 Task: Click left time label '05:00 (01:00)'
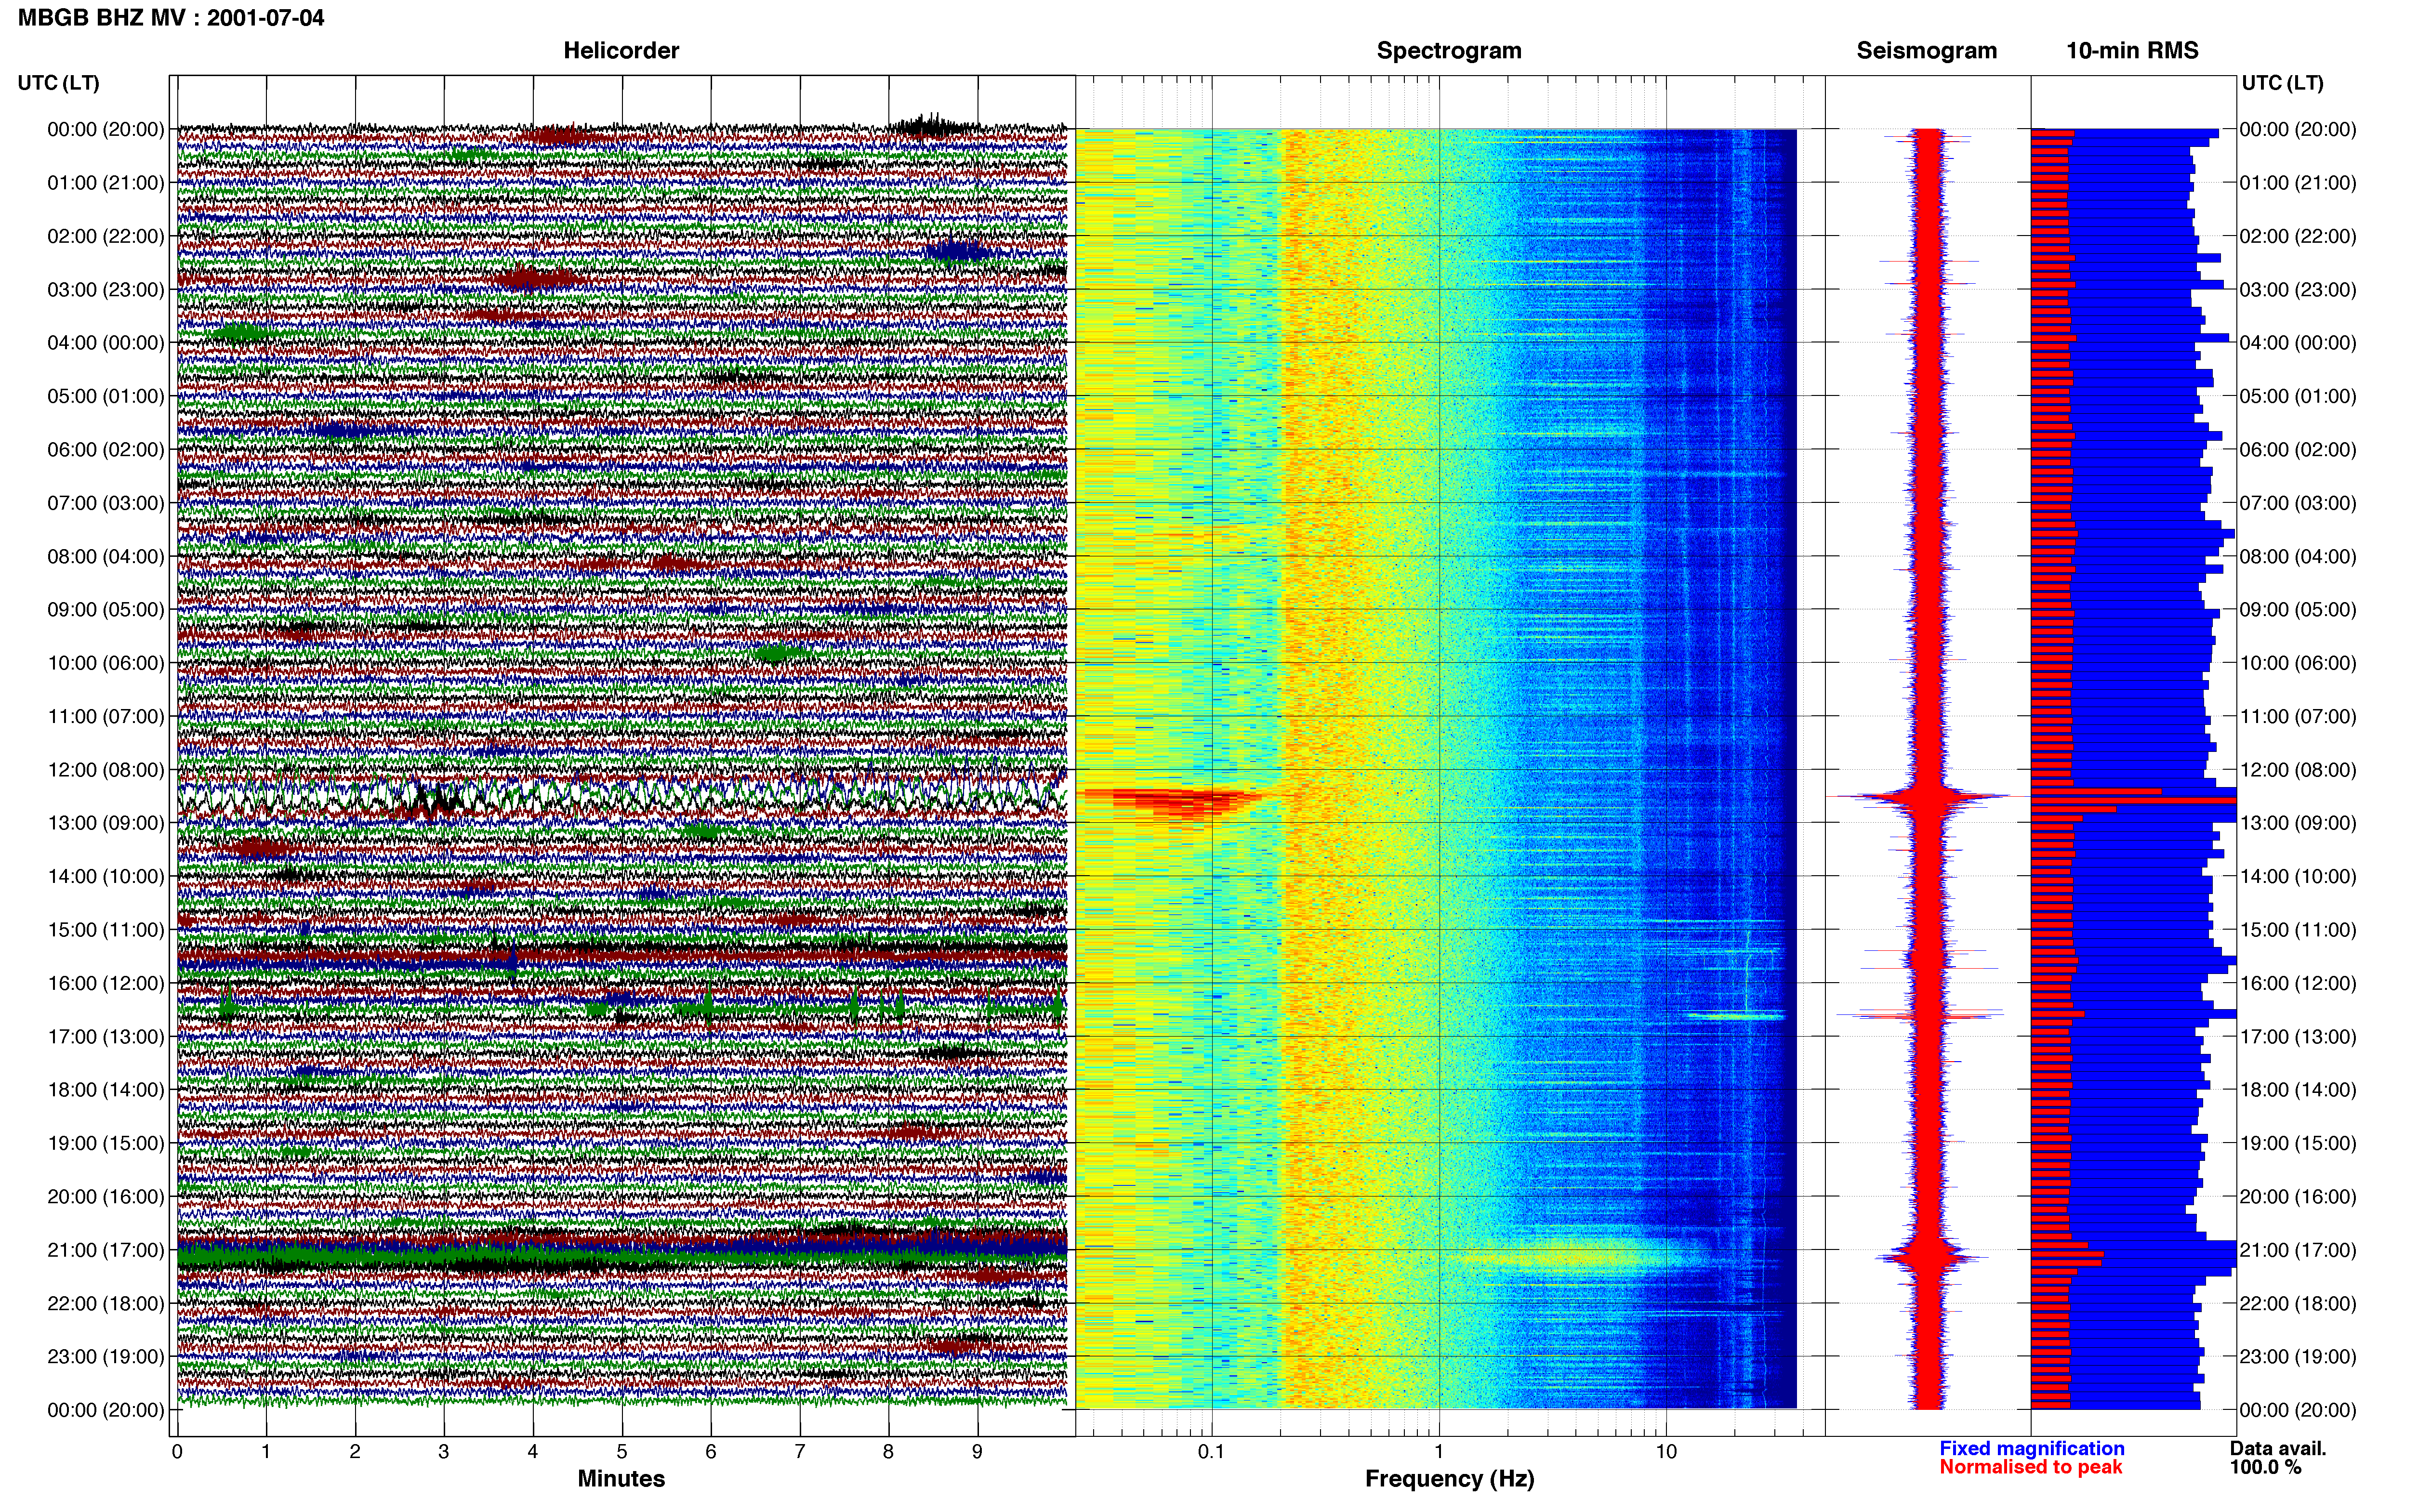[105, 396]
